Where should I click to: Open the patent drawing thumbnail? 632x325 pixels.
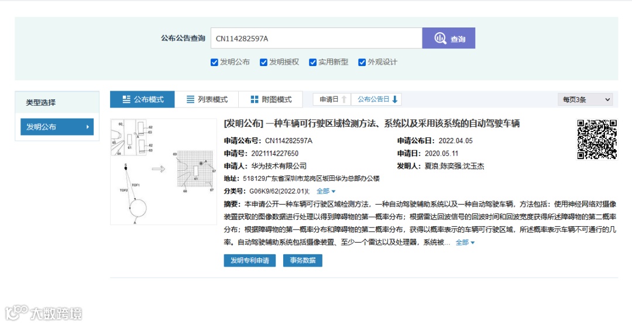[x=163, y=172]
